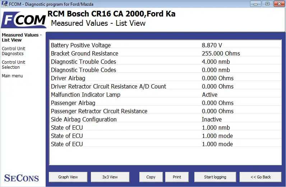Start logging measured values
The width and height of the screenshot is (286, 187).
pos(215,177)
